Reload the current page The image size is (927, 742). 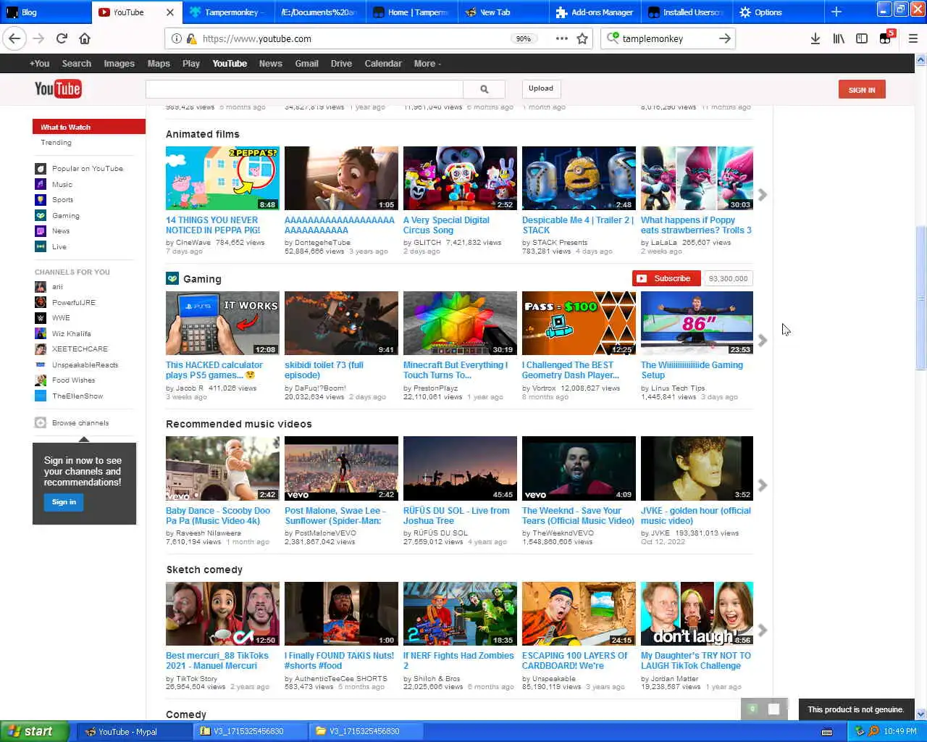(62, 38)
